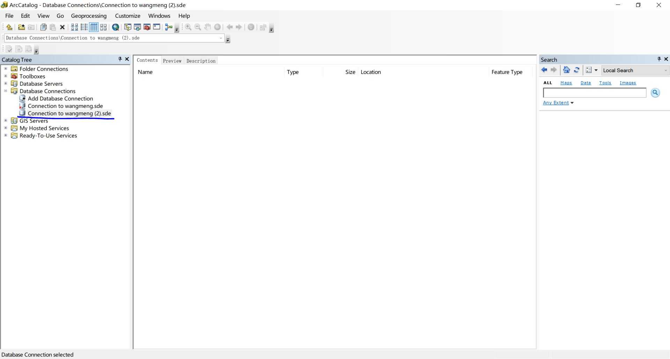This screenshot has height=359, width=670.
Task: Click the Search panel back arrow
Action: [544, 70]
